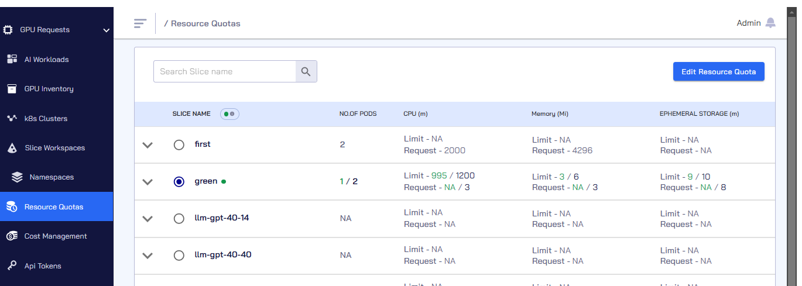Open Slice Workspaces
The image size is (802, 286).
click(57, 148)
